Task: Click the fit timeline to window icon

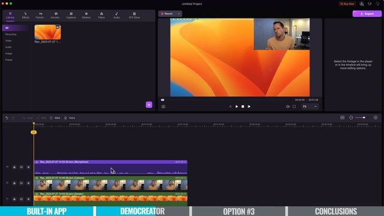Action: click(x=343, y=118)
